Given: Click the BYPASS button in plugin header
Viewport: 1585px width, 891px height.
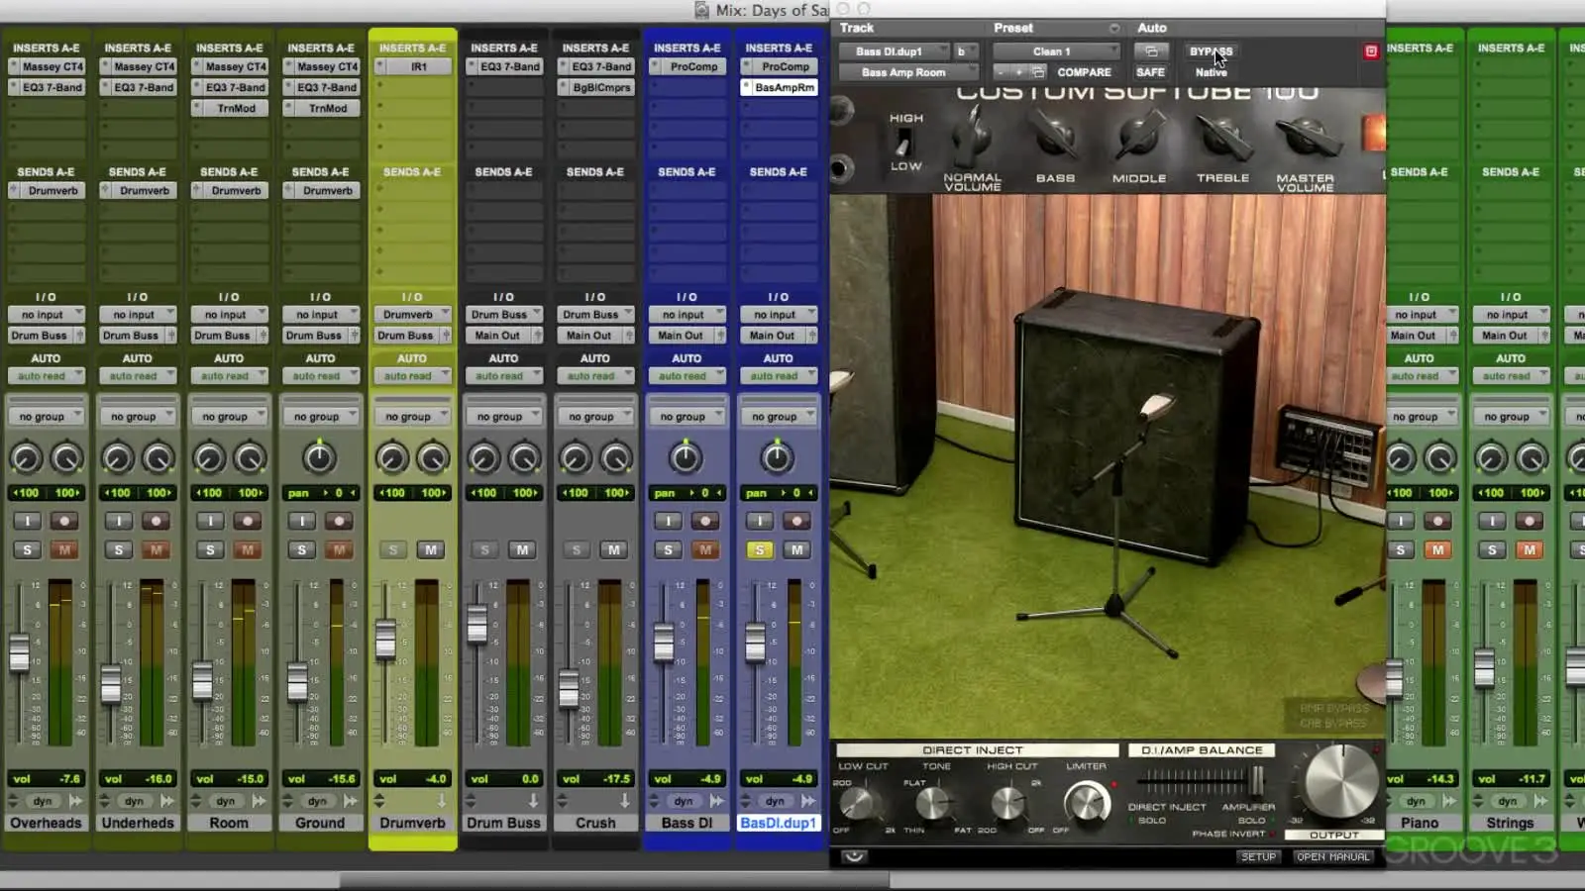Looking at the screenshot, I should coord(1211,51).
